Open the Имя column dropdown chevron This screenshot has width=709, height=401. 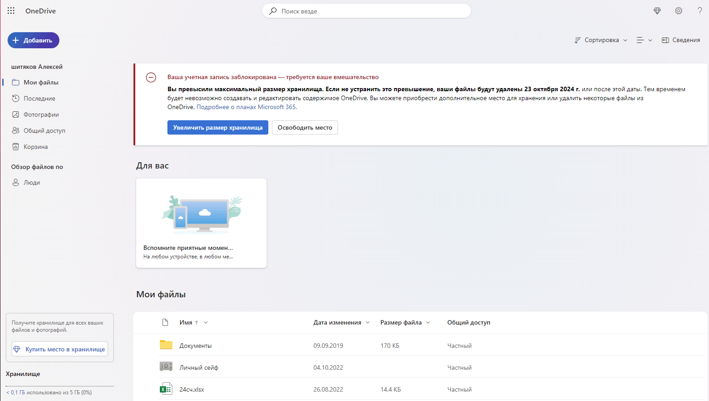[206, 322]
